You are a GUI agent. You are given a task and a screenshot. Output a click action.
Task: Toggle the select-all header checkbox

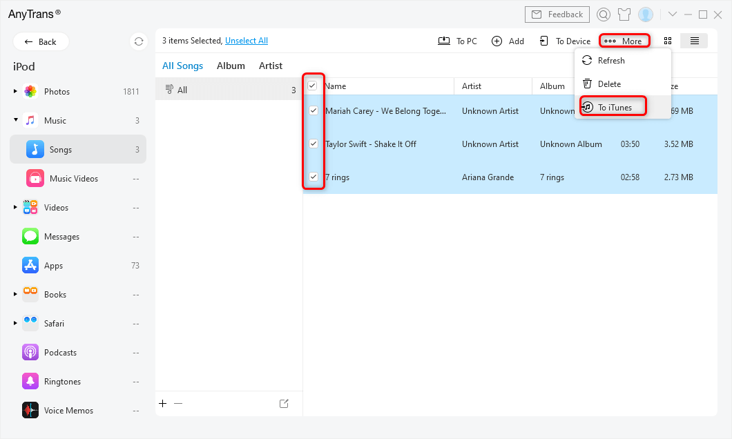pyautogui.click(x=312, y=86)
